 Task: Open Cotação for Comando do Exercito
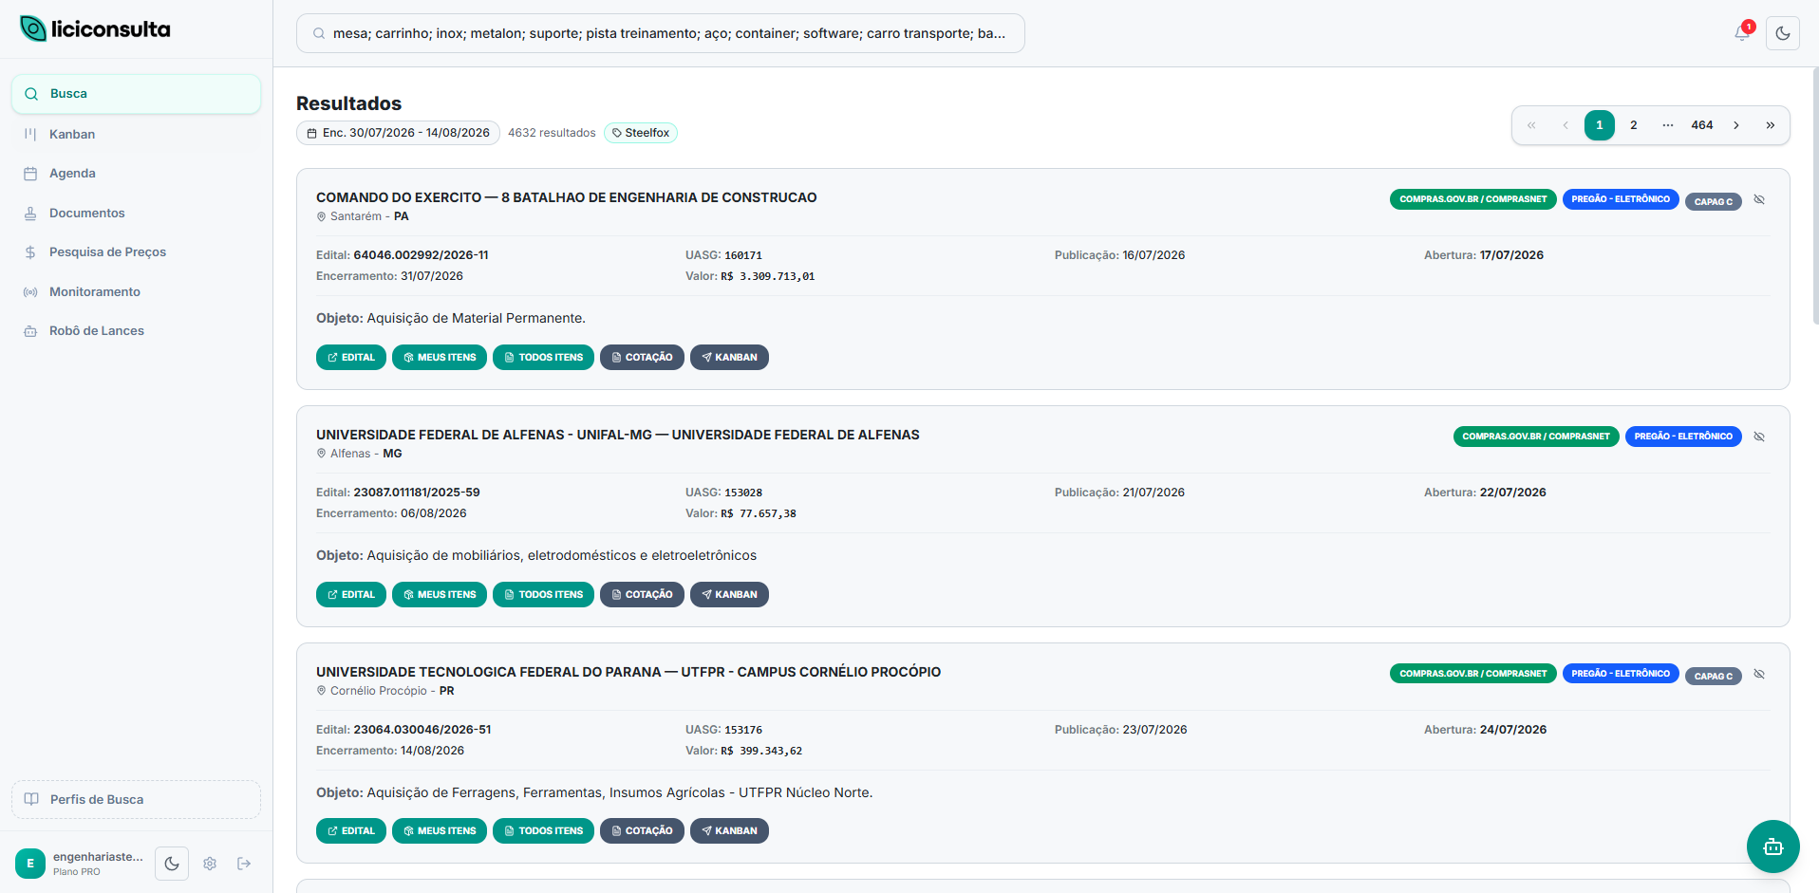tap(642, 358)
